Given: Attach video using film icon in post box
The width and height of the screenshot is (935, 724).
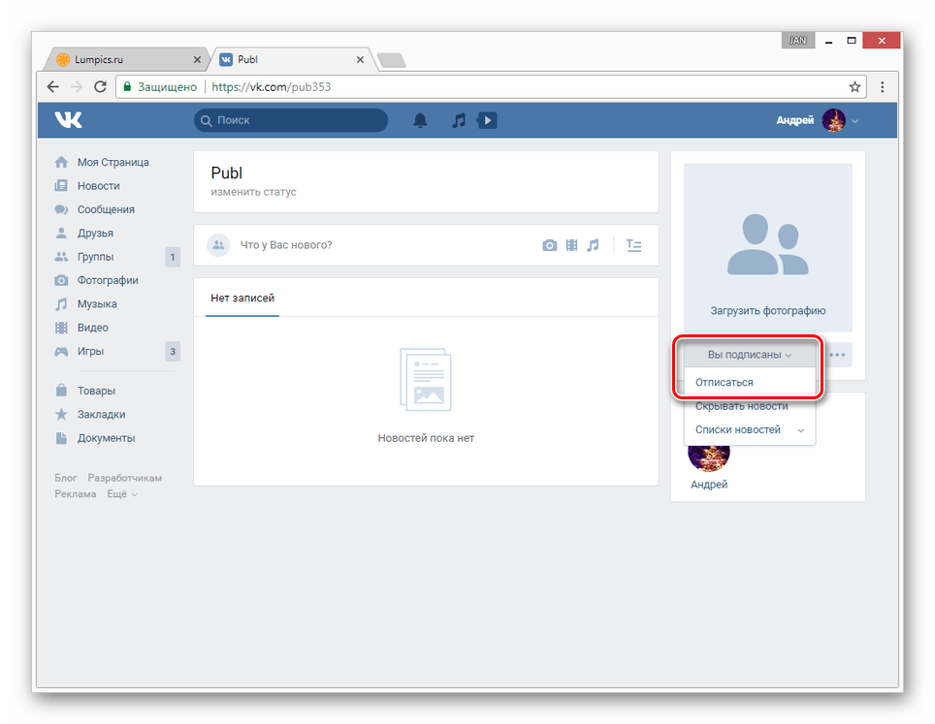Looking at the screenshot, I should click(x=571, y=245).
